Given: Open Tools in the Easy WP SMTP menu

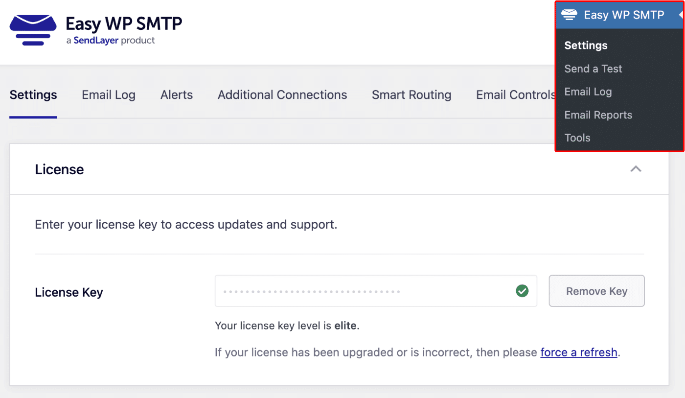Looking at the screenshot, I should 577,138.
